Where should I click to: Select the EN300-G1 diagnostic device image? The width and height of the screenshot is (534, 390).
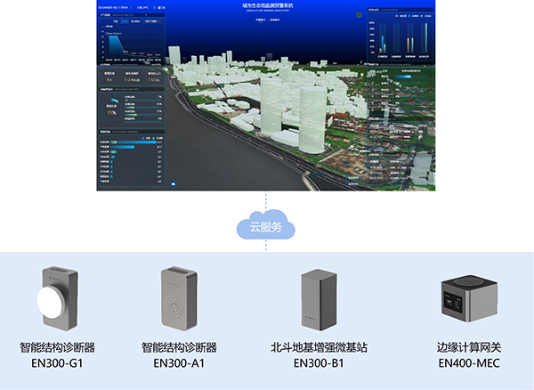[x=55, y=298]
